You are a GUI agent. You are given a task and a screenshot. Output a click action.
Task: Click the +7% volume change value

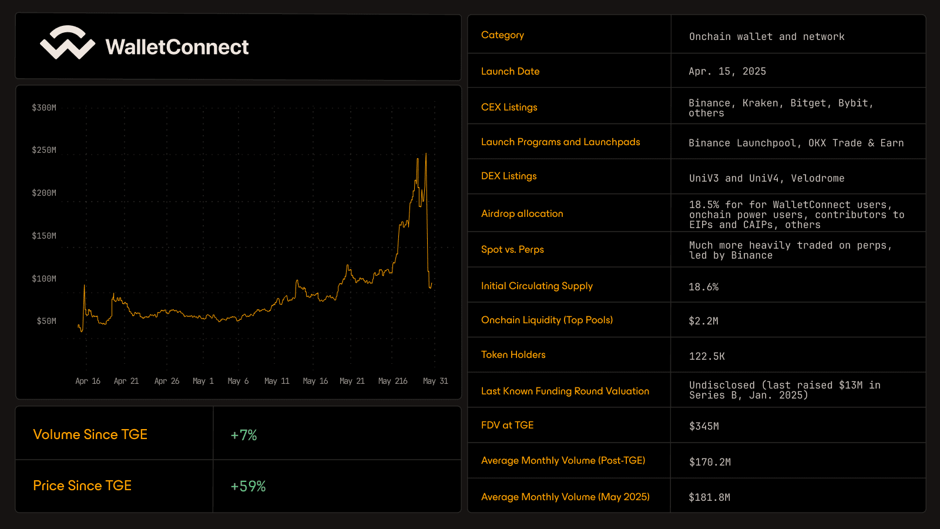(x=244, y=435)
